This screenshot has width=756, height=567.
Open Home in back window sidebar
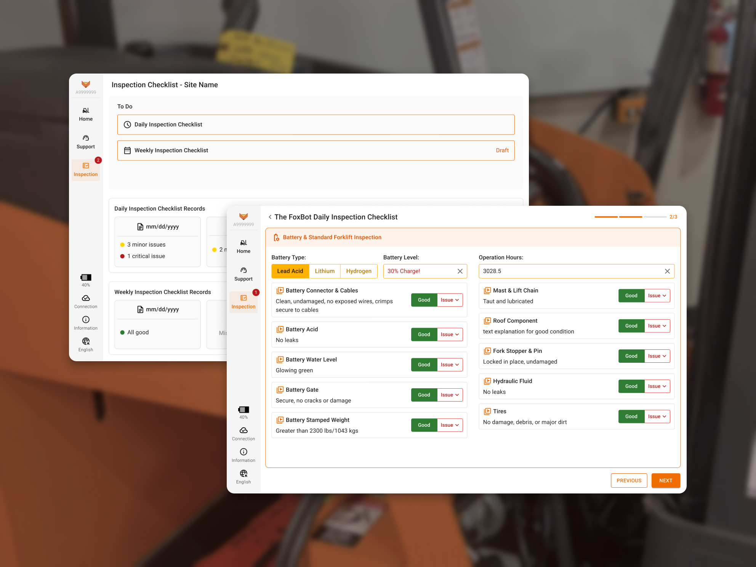[x=86, y=114]
